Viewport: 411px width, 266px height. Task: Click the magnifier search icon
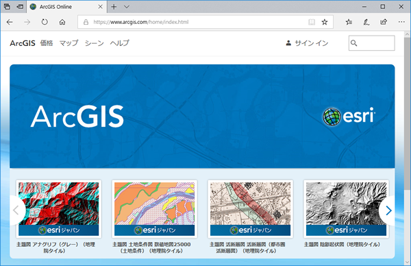(353, 43)
